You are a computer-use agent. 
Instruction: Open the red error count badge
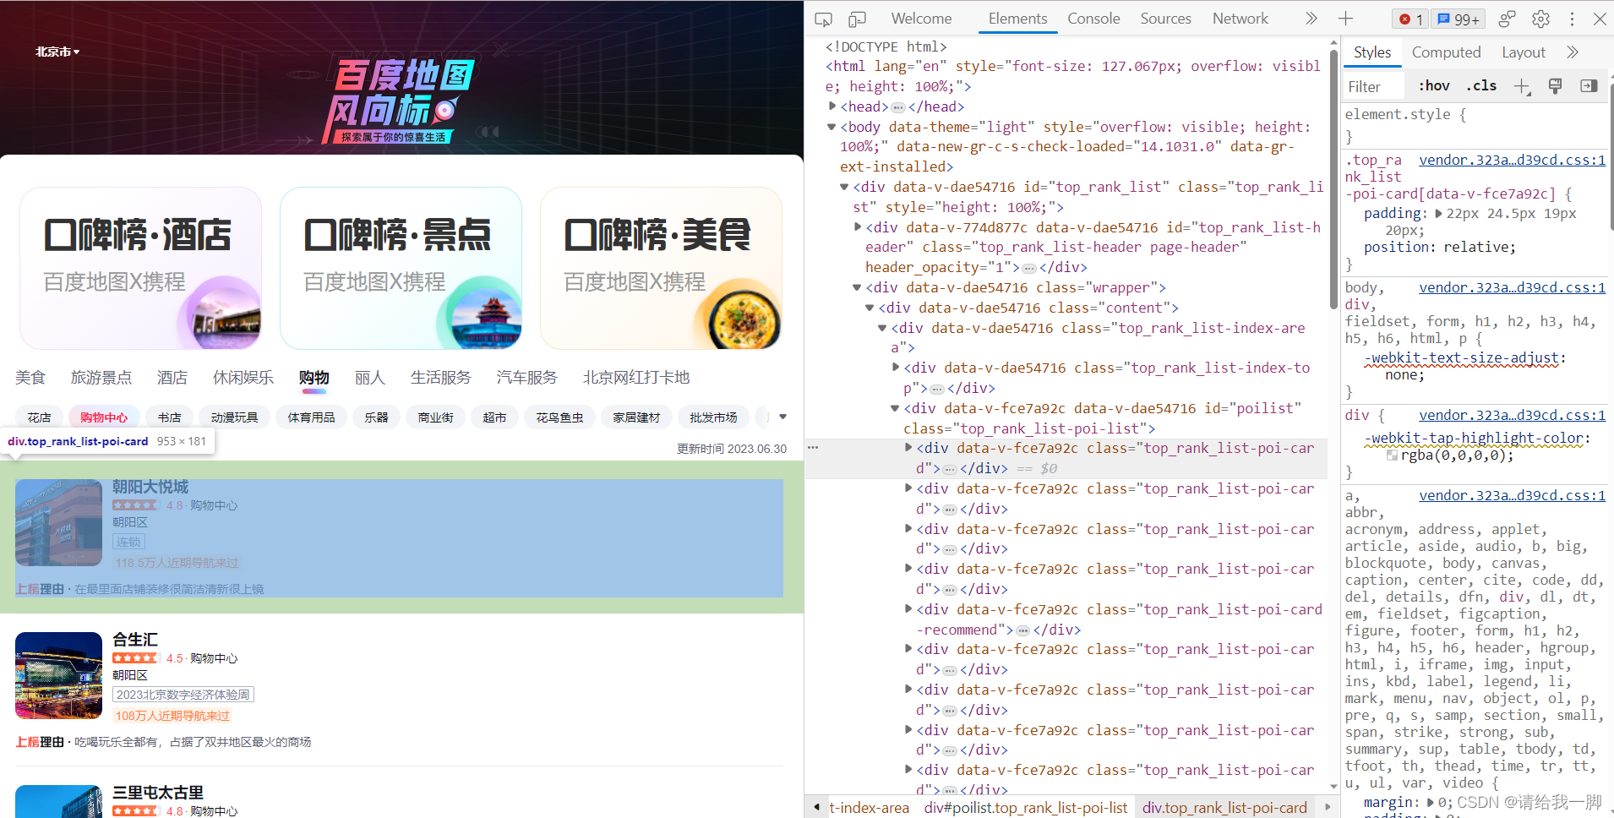pyautogui.click(x=1411, y=19)
